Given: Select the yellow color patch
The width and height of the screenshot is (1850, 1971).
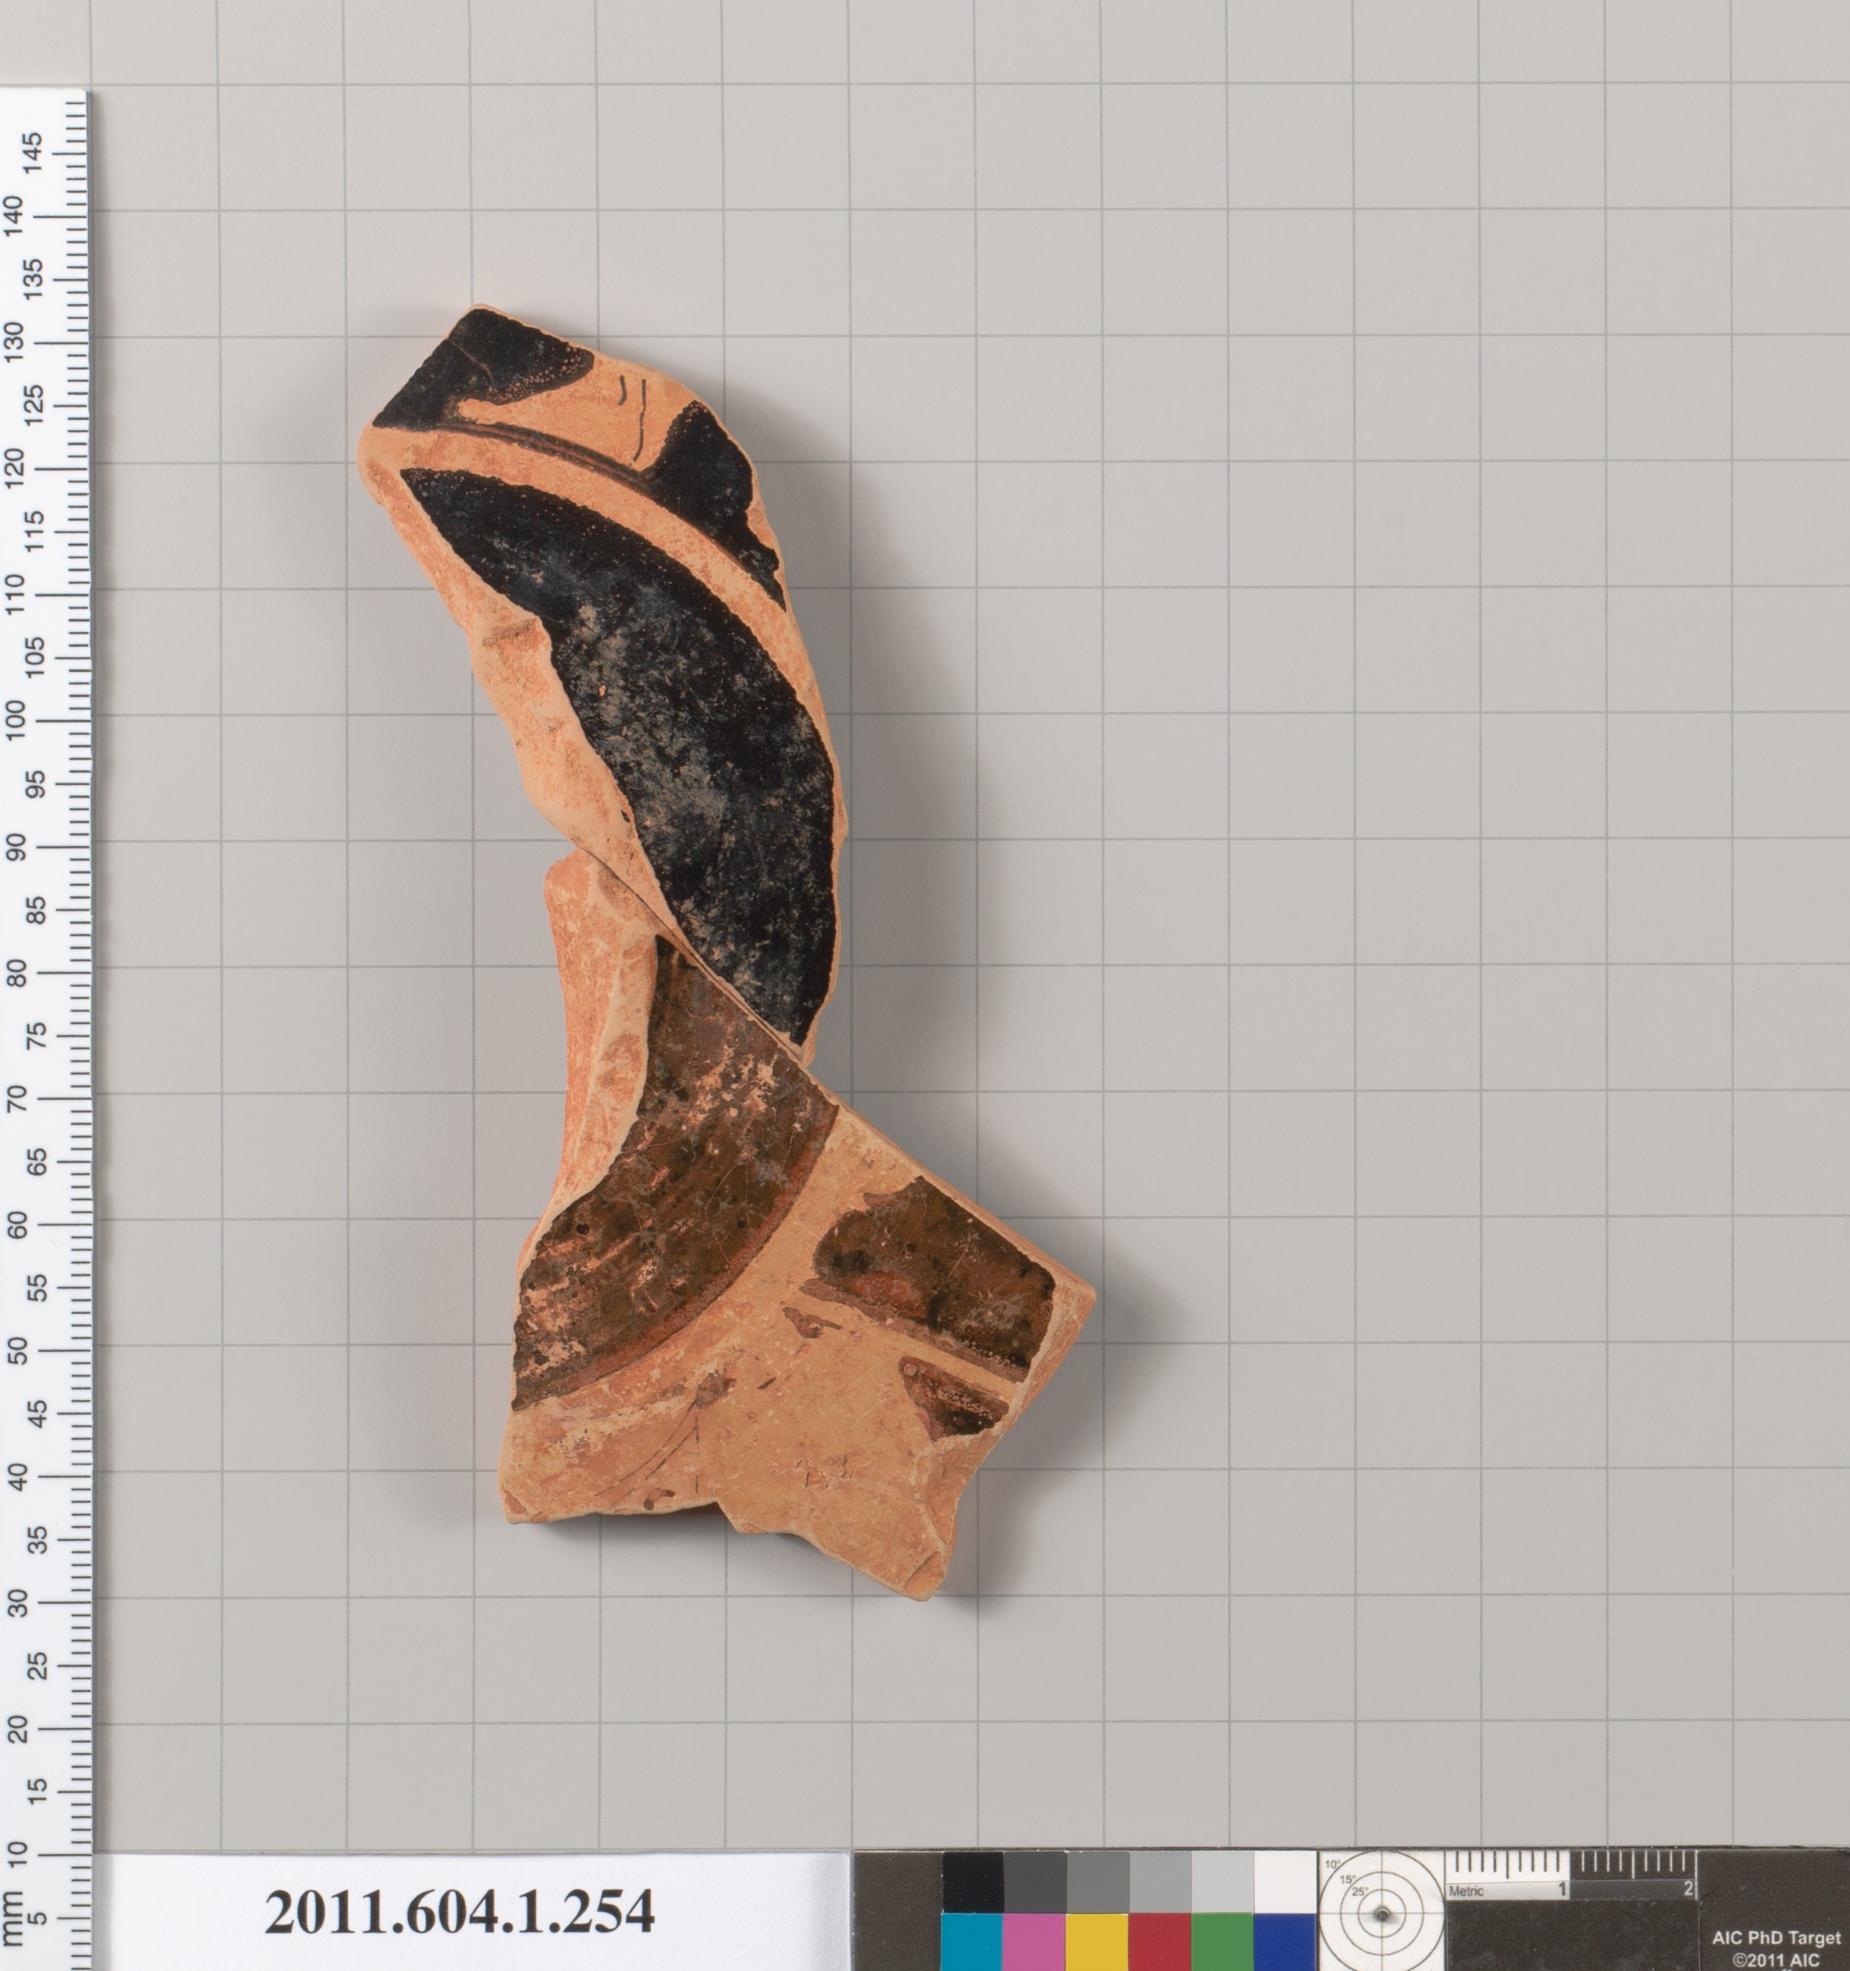Looking at the screenshot, I should pyautogui.click(x=1097, y=1941).
